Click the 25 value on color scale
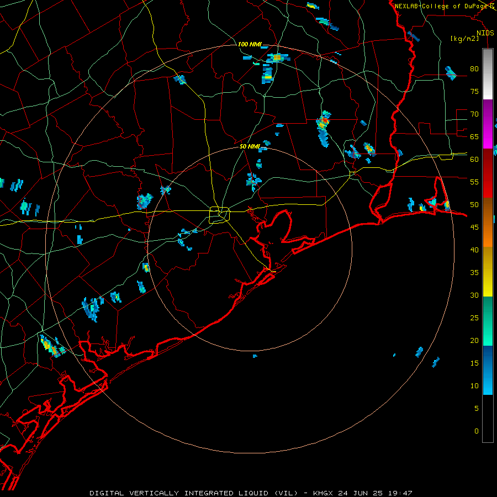 coord(474,318)
